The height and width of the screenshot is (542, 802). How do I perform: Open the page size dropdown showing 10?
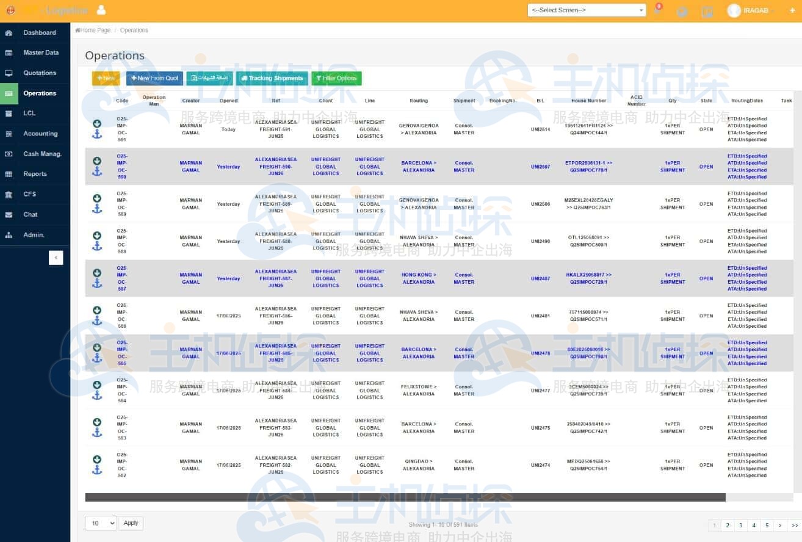pyautogui.click(x=101, y=523)
